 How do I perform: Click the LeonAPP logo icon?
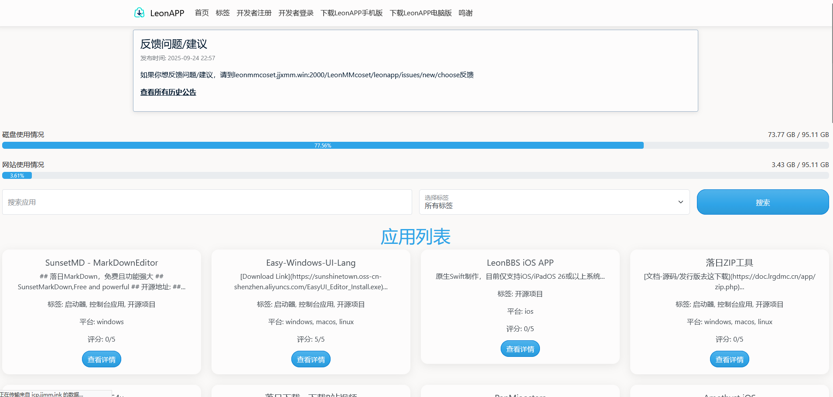pos(139,13)
